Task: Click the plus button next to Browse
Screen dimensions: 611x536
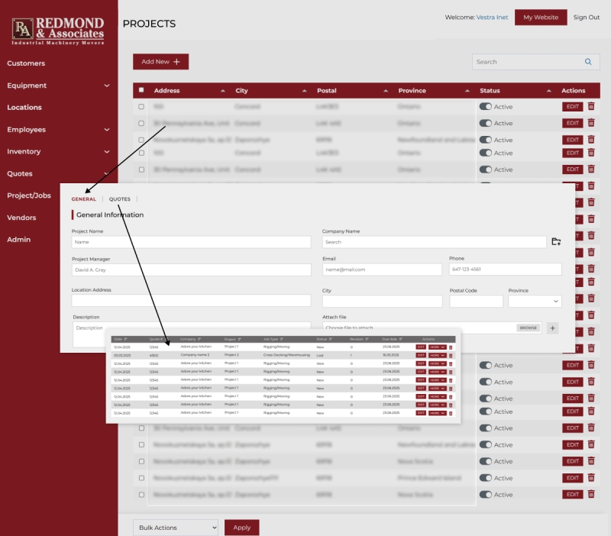Action: point(552,328)
